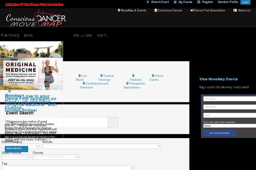Select Virtual Events category link
256x170 pixels.
(x=156, y=78)
